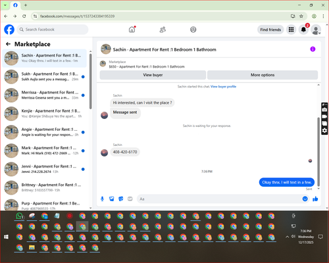Open Sukh apartment conversation

click(x=44, y=76)
